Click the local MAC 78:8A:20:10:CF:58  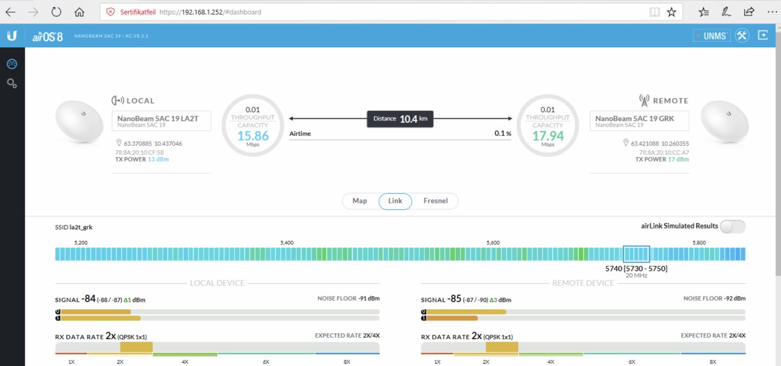pos(139,153)
